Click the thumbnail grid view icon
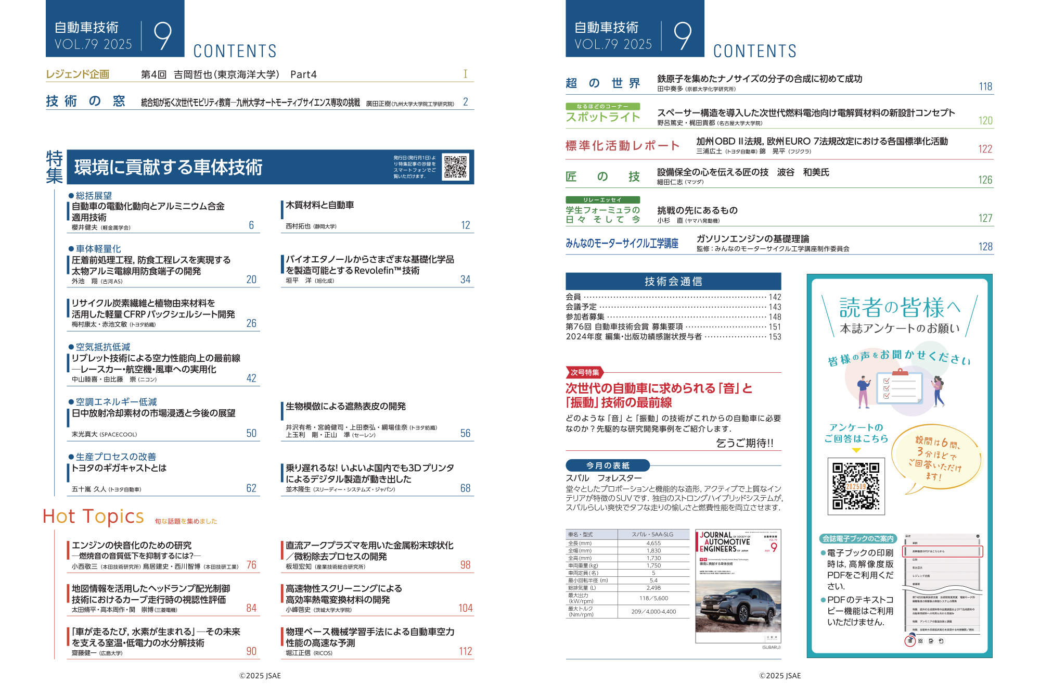This screenshot has width=1040, height=694. (x=920, y=641)
